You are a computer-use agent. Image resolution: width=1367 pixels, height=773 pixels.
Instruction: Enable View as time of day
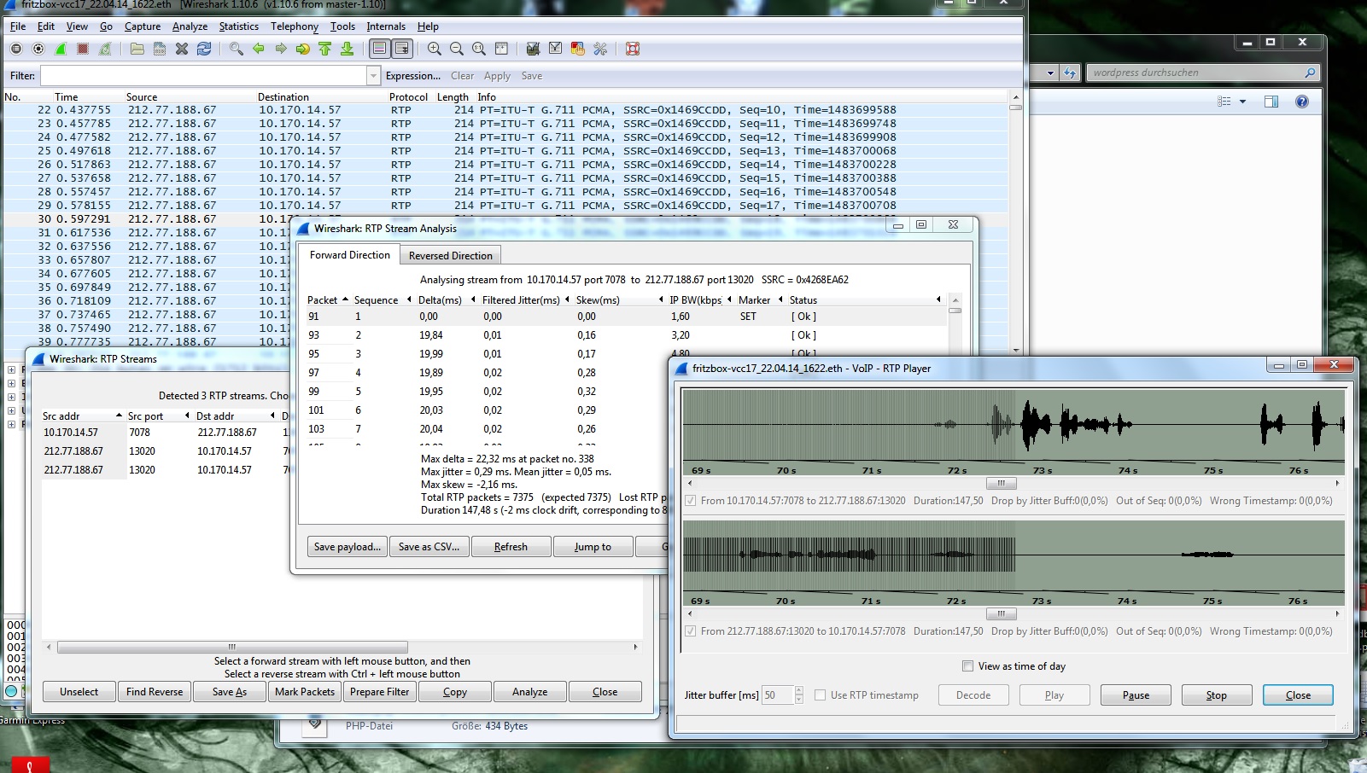967,666
